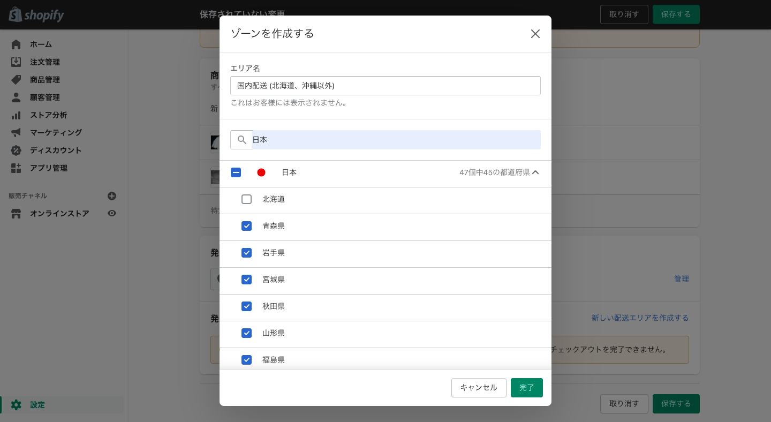The height and width of the screenshot is (422, 771).
Task: View the online store via the eye icon
Action: tap(112, 213)
